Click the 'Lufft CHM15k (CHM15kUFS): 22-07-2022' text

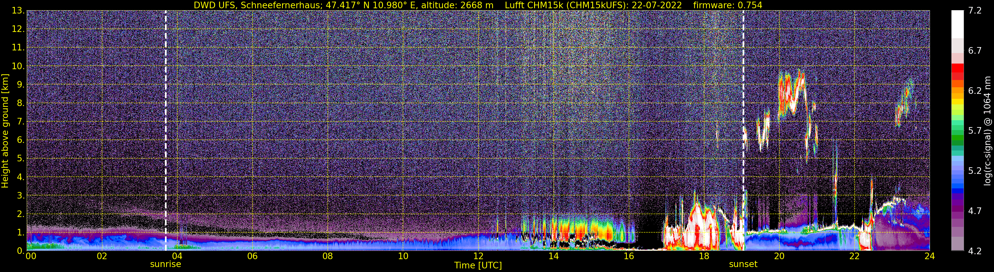tap(593, 5)
